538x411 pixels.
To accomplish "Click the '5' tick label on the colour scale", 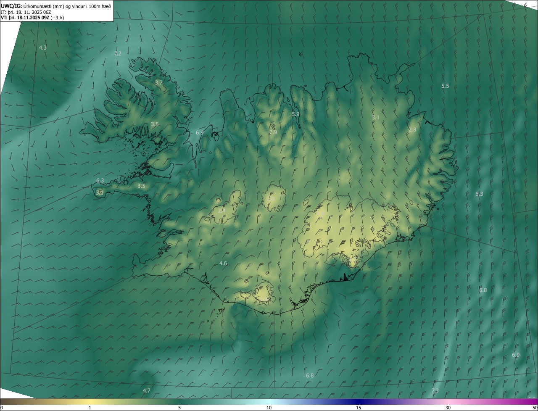I will coord(179,408).
